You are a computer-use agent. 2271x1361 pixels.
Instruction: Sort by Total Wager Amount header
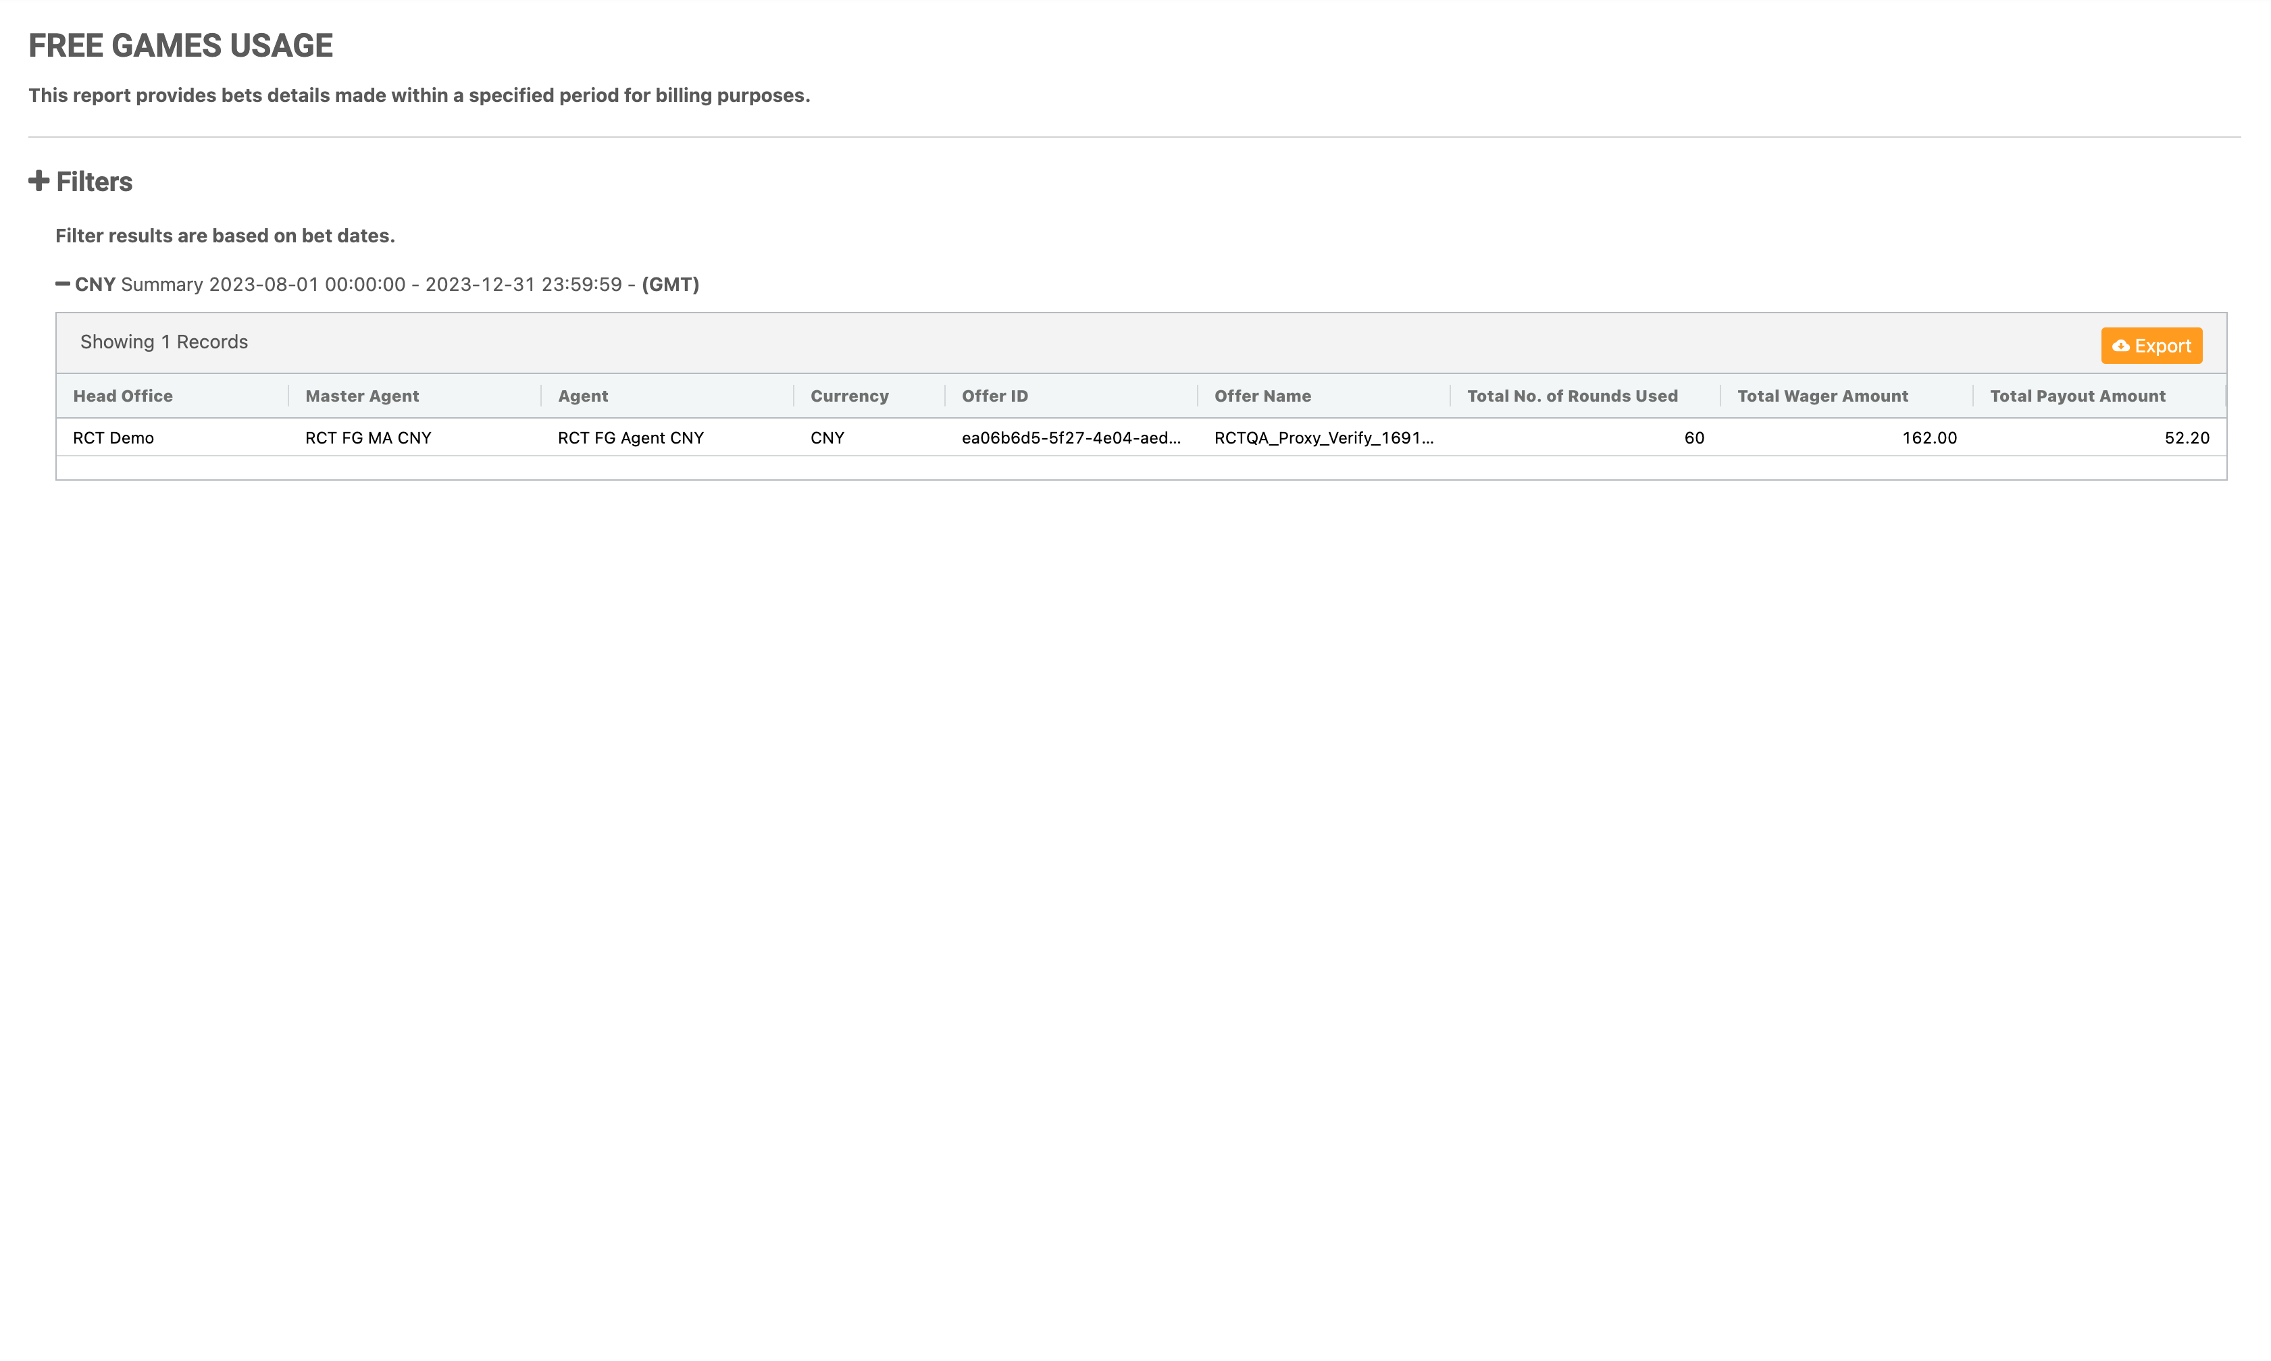pos(1822,396)
